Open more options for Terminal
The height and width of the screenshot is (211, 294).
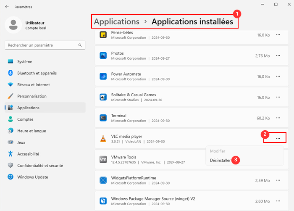(x=278, y=118)
